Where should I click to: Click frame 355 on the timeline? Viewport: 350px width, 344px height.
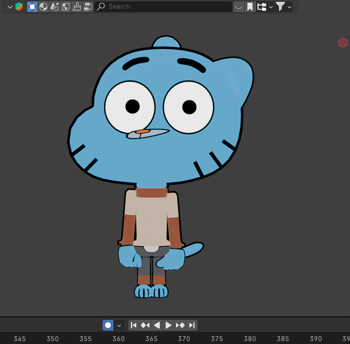85,338
